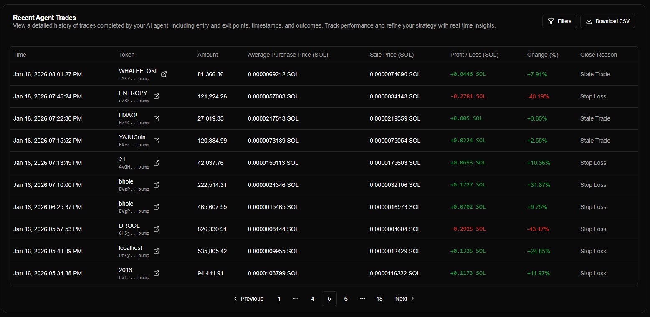The height and width of the screenshot is (317, 650).
Task: Open external link icon for WHALEFLOKI token
Action: pyautogui.click(x=164, y=74)
